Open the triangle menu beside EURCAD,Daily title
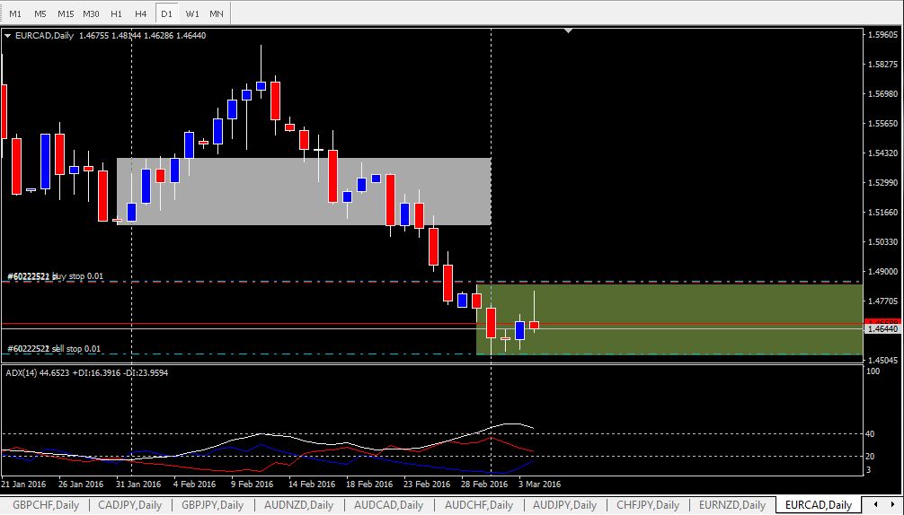 click(8, 36)
